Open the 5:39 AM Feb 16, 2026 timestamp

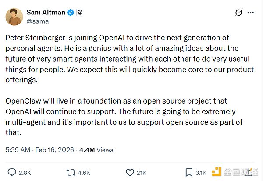coord(40,150)
